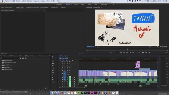Expand the Transitions vidéo folder
Screen dimensions: 169x95
pos(1,69)
